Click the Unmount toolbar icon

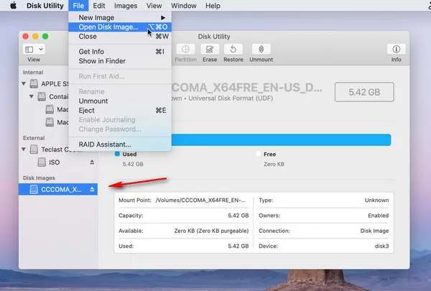(261, 50)
